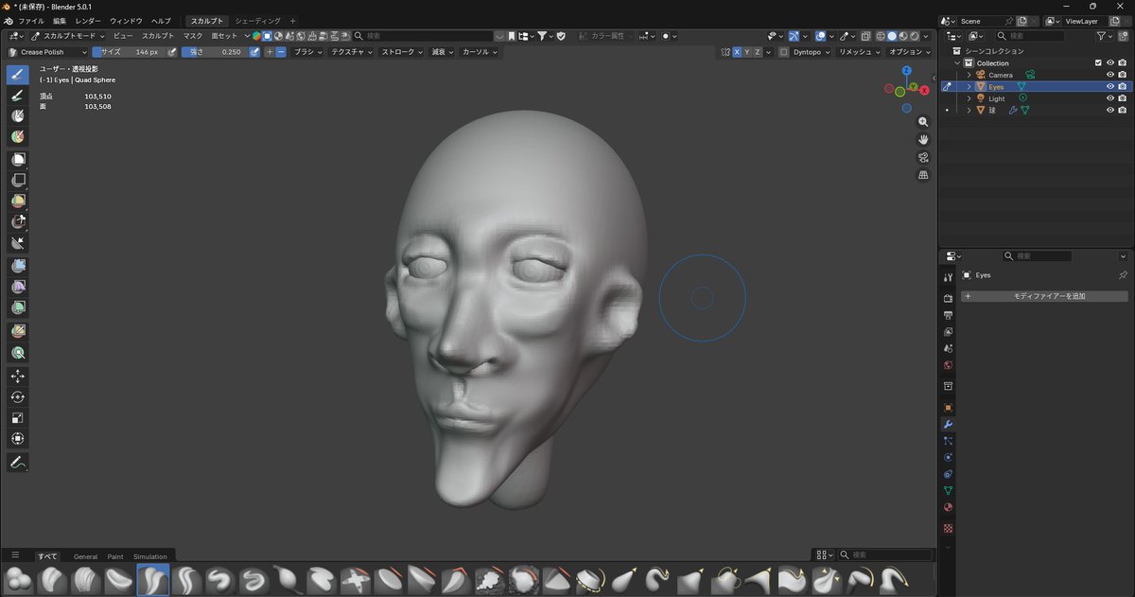Click the zoom magnifier icon in the viewport
The height and width of the screenshot is (597, 1135).
click(923, 122)
